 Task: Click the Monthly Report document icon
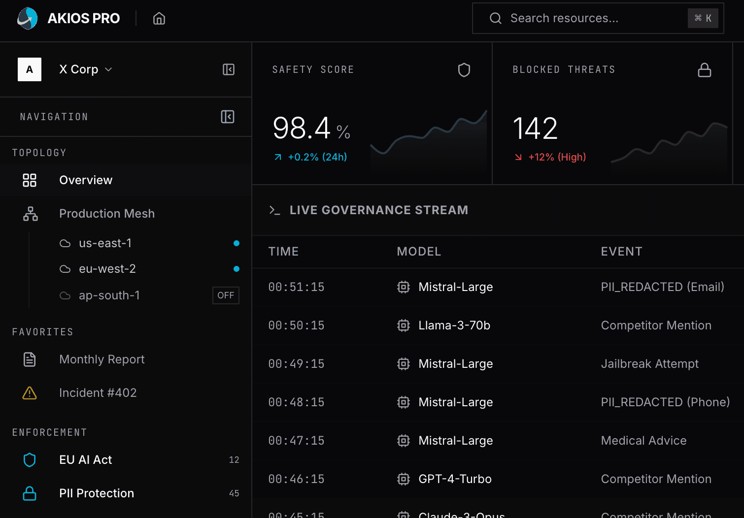(30, 359)
